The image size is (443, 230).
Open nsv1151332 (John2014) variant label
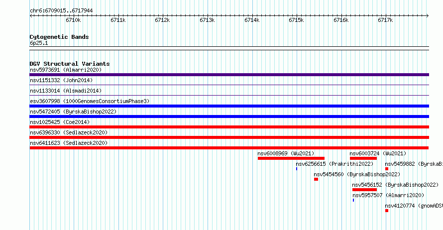61,80
